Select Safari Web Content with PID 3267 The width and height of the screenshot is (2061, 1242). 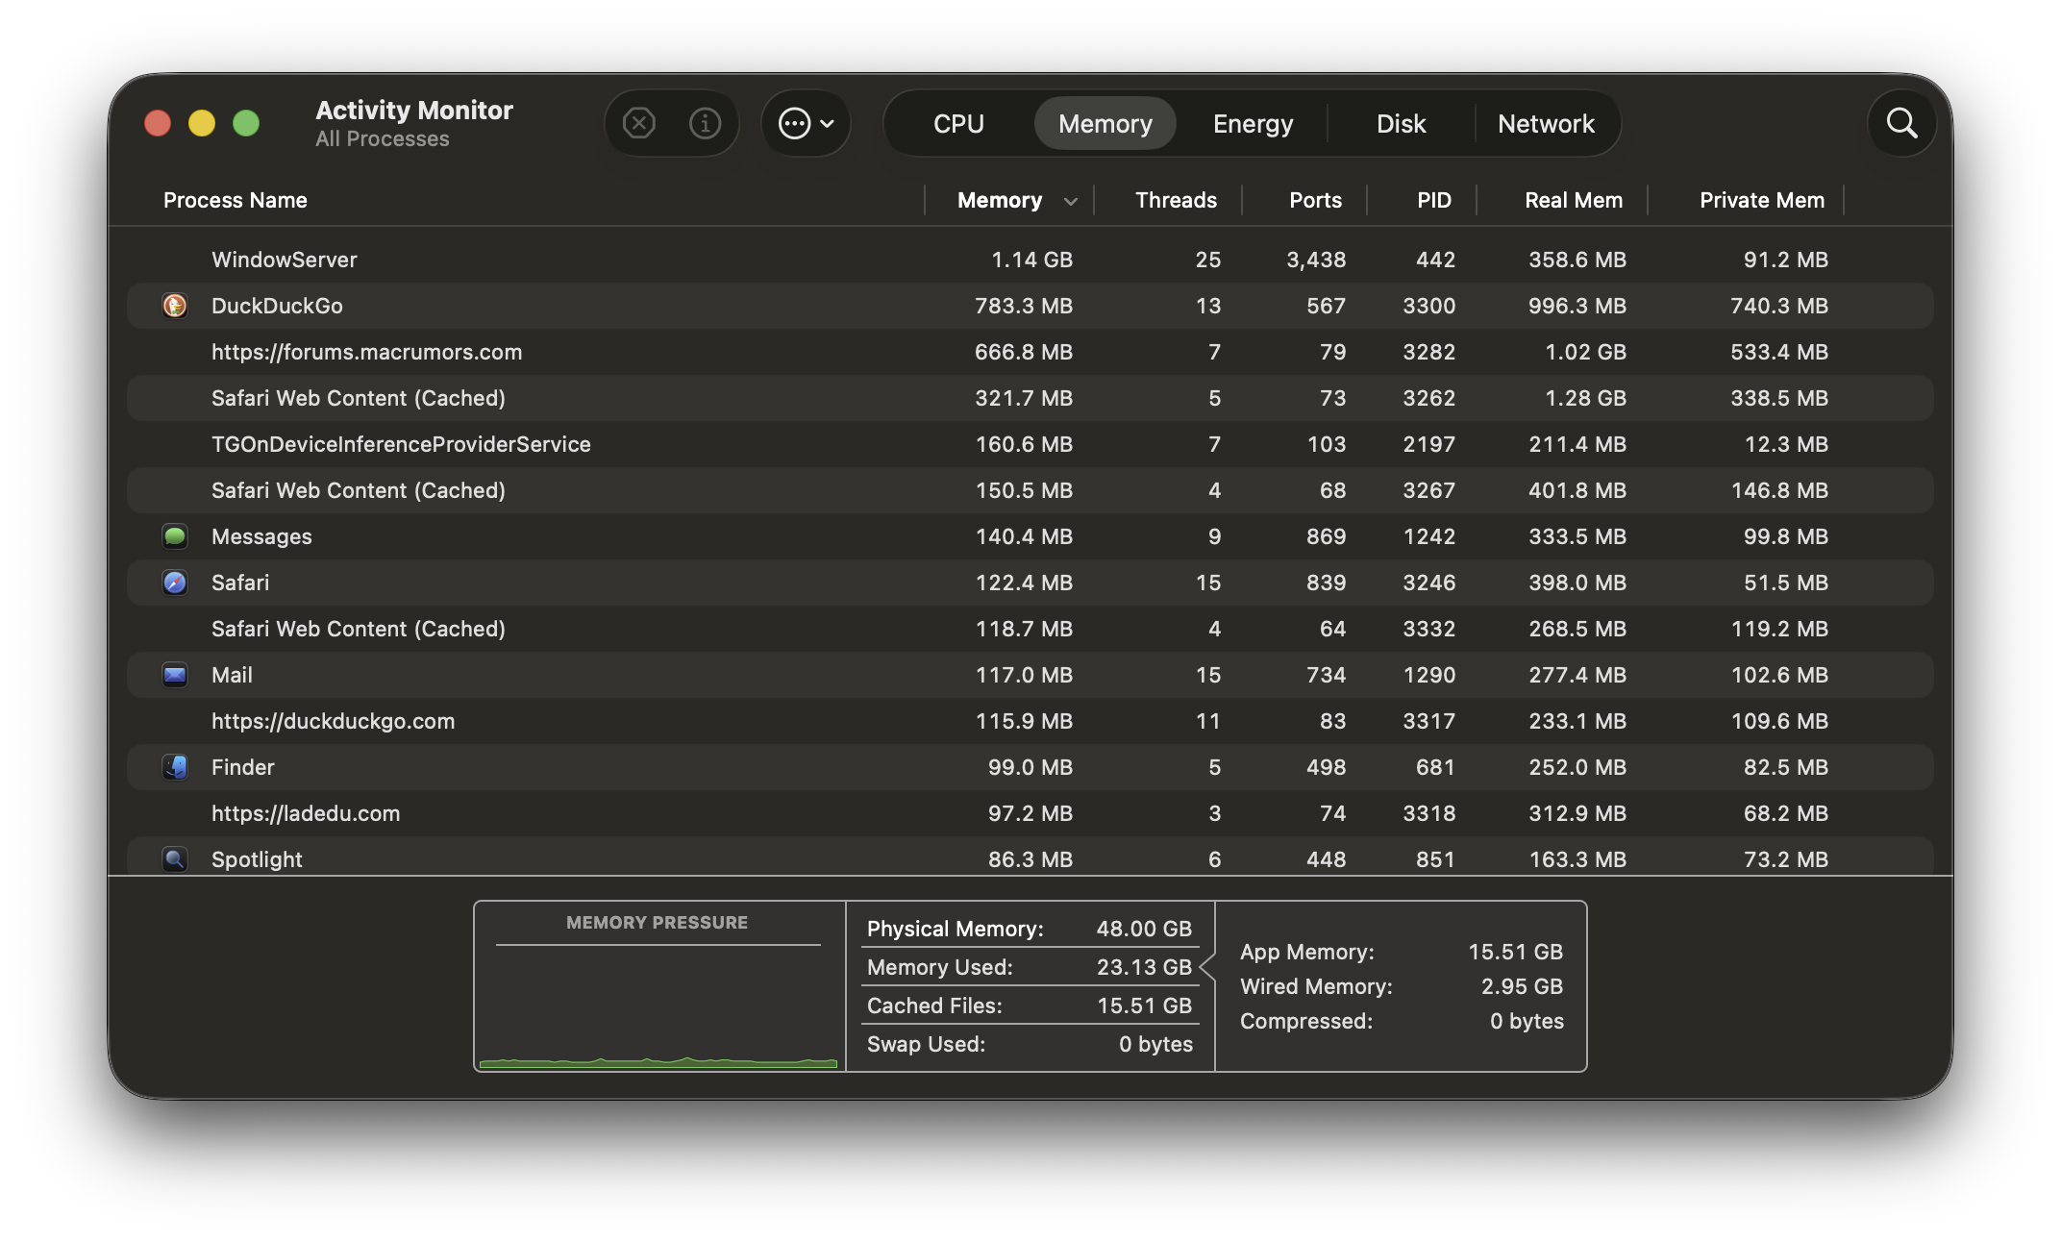1030,490
